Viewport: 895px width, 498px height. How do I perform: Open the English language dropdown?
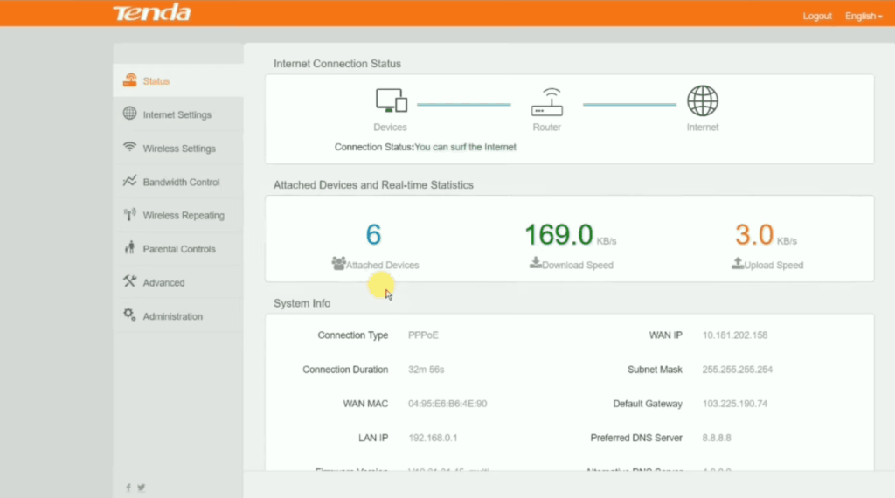(864, 17)
